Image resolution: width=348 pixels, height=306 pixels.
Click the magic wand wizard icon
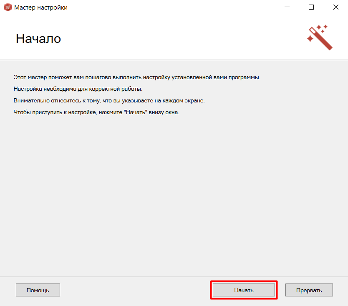pos(320,37)
